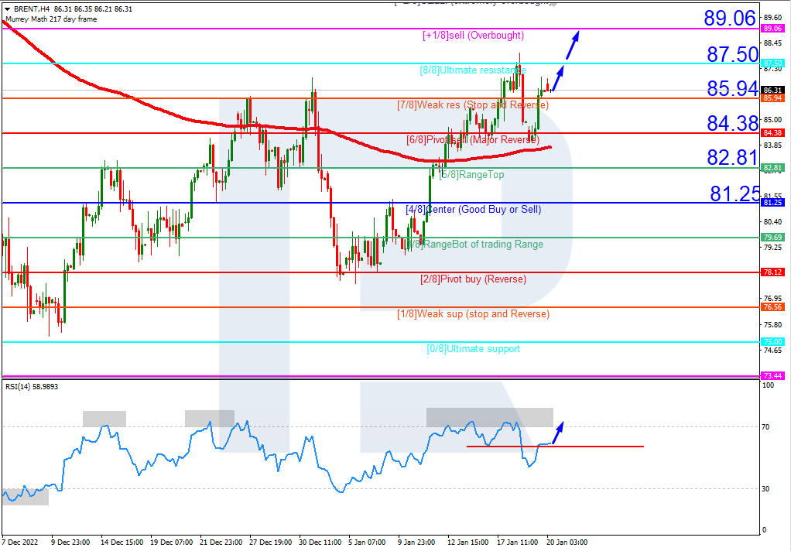The height and width of the screenshot is (551, 791).
Task: Click the 7 Dec 2022 date on time axis
Action: (x=21, y=542)
